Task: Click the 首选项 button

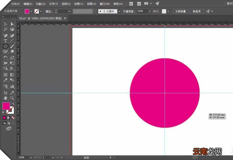Action: 197,11
